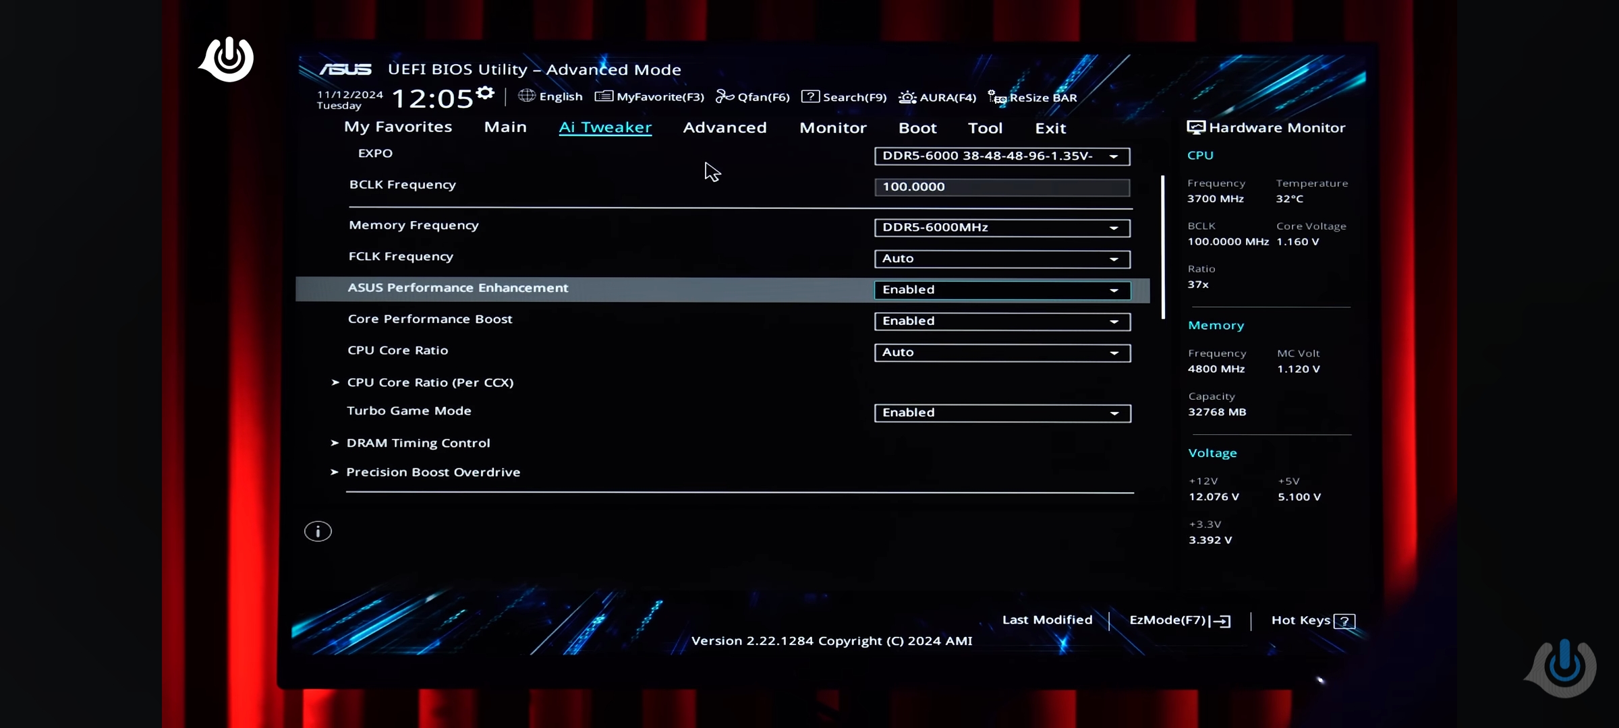
Task: Open the FCLK Frequency dropdown
Action: 1002,259
